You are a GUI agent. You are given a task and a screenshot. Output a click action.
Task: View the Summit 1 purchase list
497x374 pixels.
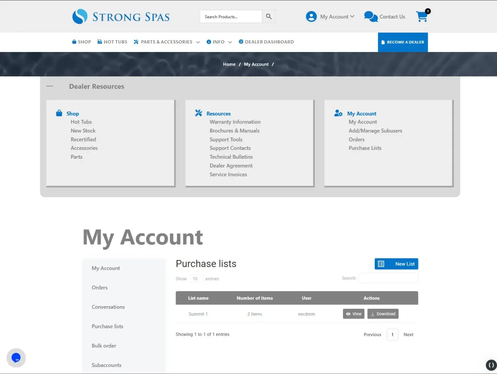click(x=354, y=314)
